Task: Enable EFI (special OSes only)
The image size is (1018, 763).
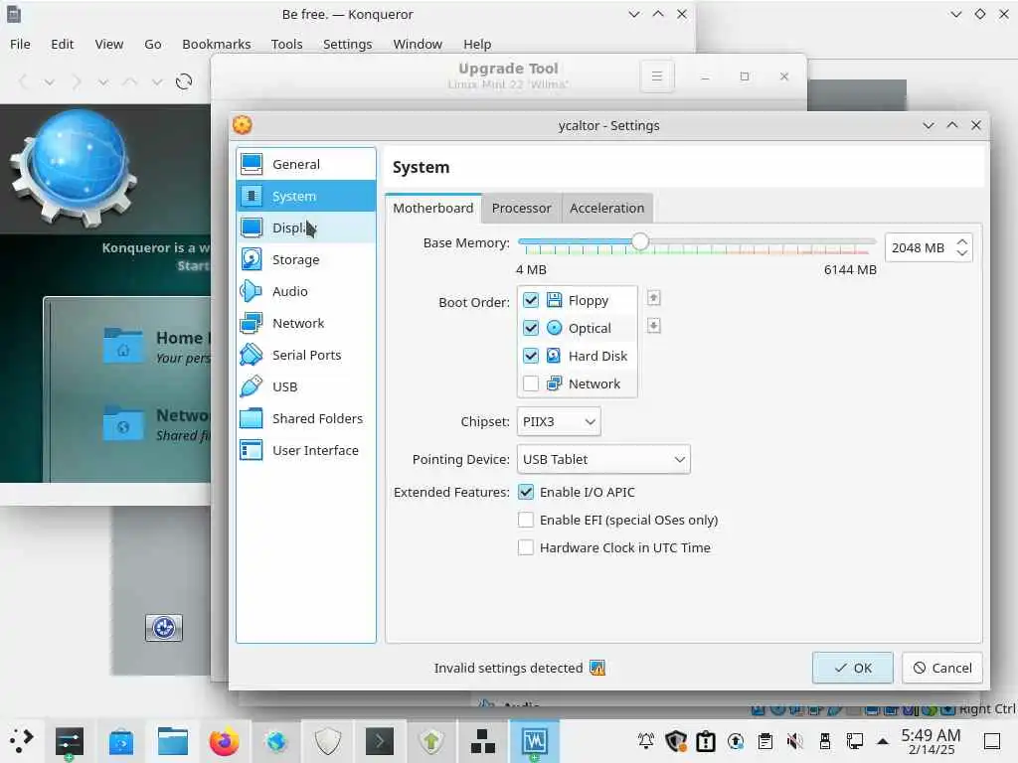Action: pos(526,520)
